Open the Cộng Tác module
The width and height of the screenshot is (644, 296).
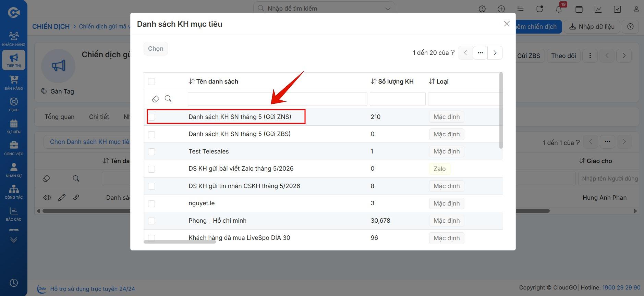[14, 192]
